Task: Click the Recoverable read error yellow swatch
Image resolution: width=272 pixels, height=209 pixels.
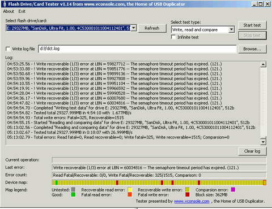Action: click(130, 189)
